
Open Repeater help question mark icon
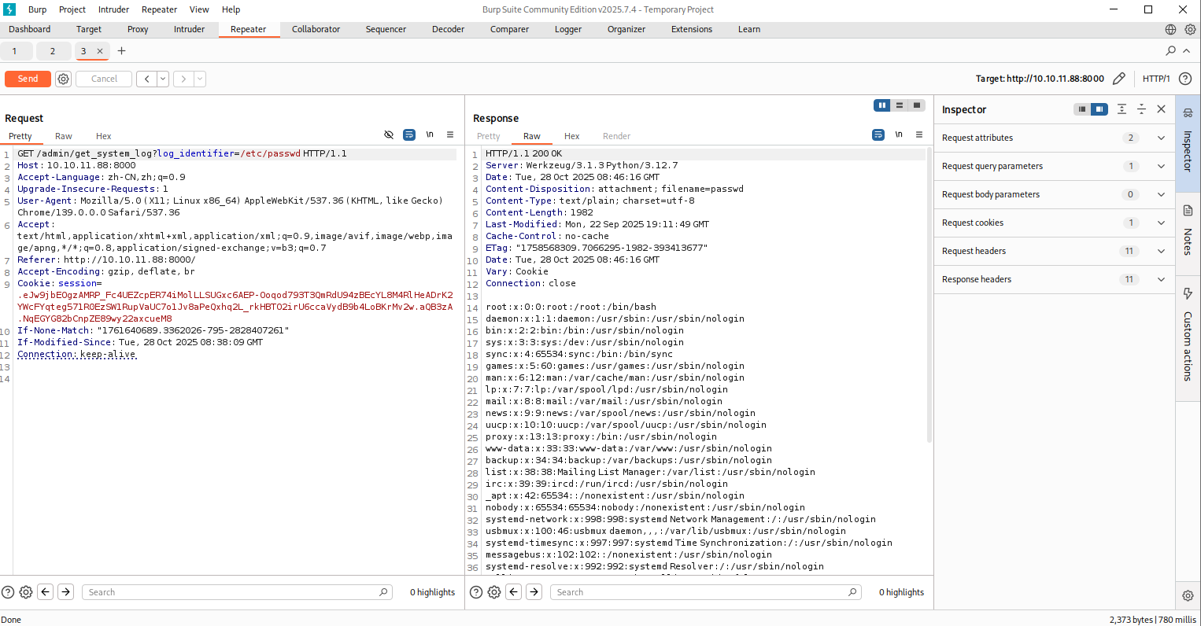pyautogui.click(x=1184, y=79)
